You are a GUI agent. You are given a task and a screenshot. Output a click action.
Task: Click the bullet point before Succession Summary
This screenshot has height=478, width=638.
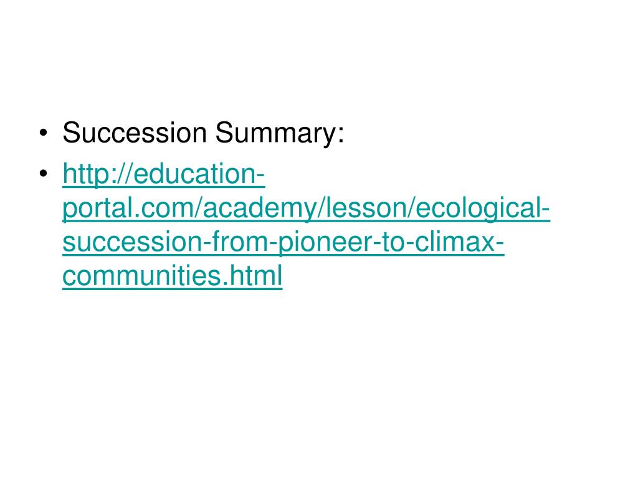[x=44, y=133]
